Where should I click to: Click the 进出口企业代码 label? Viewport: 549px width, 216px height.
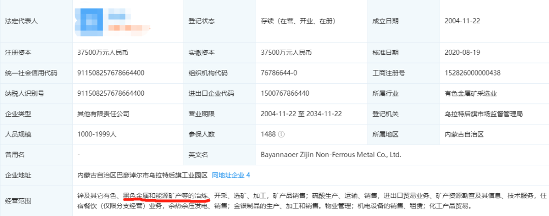pyautogui.click(x=211, y=93)
